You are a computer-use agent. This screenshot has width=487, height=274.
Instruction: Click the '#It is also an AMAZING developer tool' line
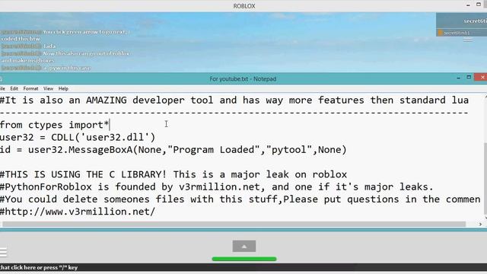(234, 100)
